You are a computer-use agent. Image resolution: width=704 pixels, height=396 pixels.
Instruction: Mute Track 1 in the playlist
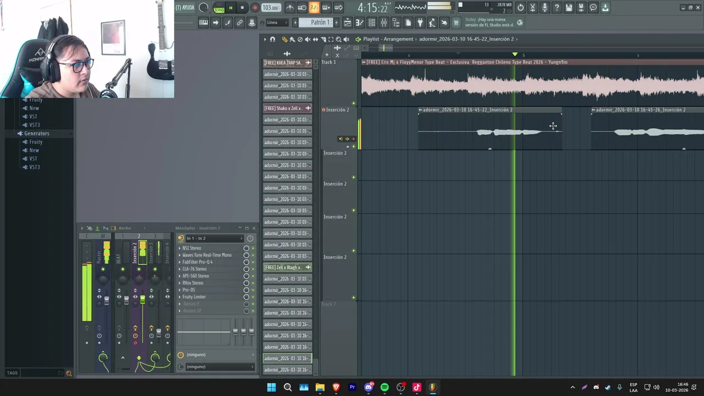pyautogui.click(x=354, y=103)
